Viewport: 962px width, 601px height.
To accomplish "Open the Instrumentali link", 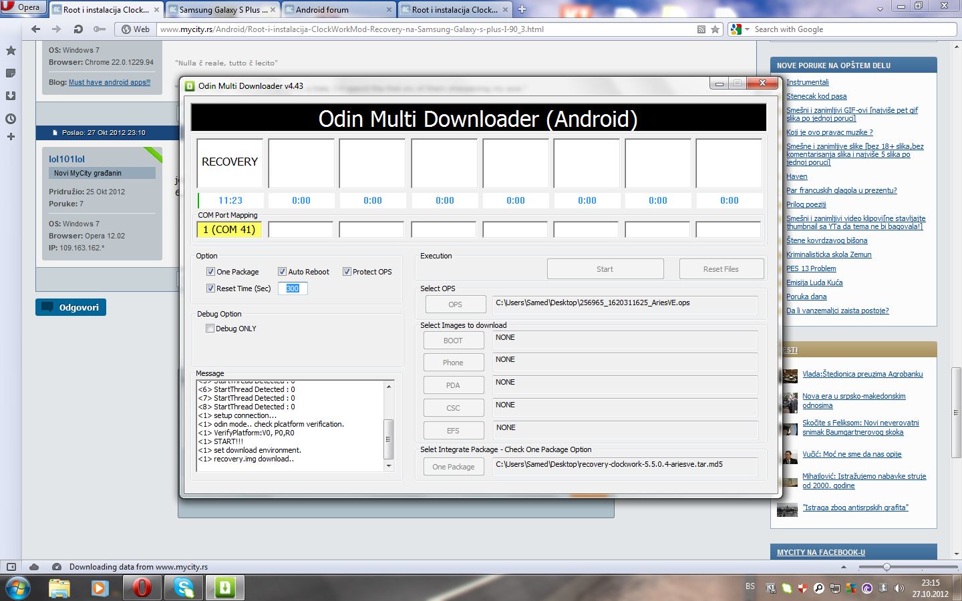I will tap(807, 82).
